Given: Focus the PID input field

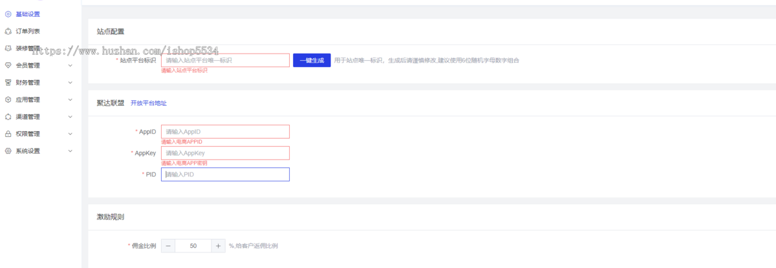Looking at the screenshot, I should tap(225, 174).
